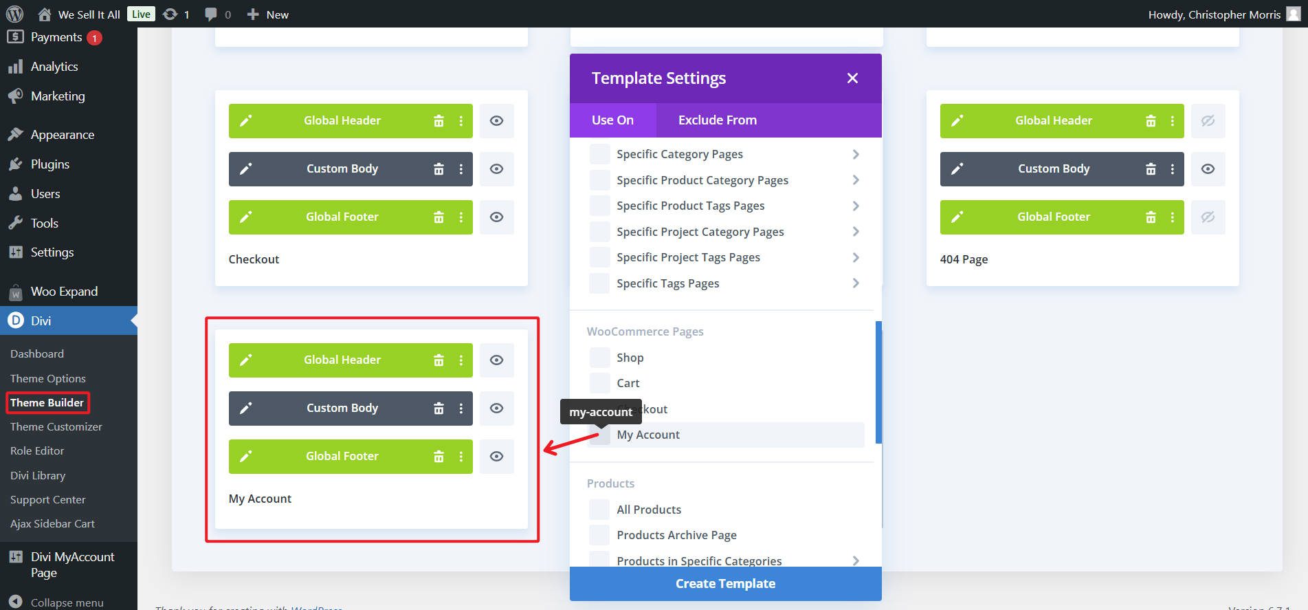Delete My Account Global Header
The width and height of the screenshot is (1308, 610).
pos(439,360)
